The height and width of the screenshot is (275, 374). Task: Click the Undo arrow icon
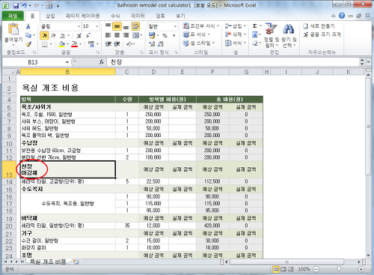click(24, 5)
